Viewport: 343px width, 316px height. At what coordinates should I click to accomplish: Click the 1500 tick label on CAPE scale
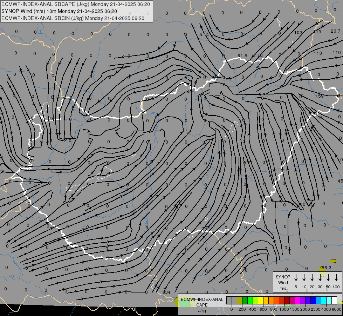(294, 309)
